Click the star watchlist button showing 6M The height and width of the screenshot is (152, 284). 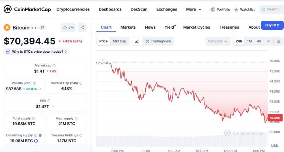pos(68,28)
